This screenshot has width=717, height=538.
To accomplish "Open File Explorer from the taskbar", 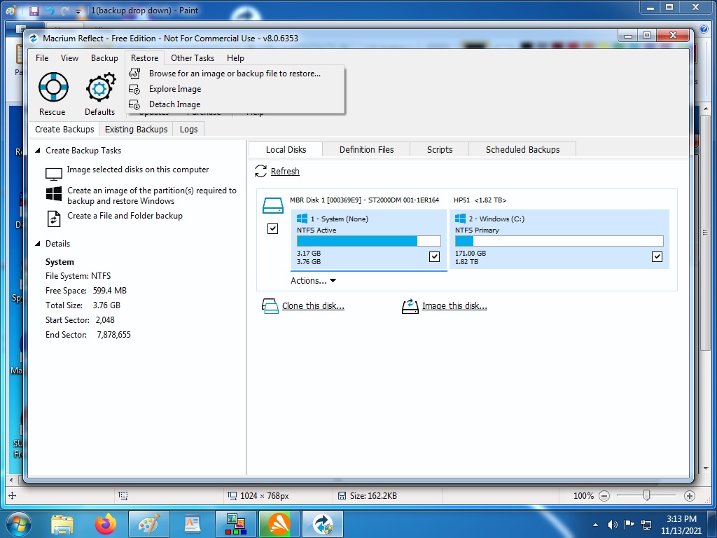I will (62, 524).
